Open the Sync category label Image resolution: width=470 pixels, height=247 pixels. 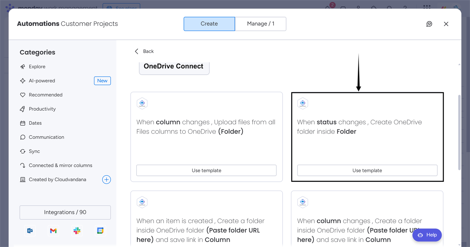pyautogui.click(x=34, y=151)
